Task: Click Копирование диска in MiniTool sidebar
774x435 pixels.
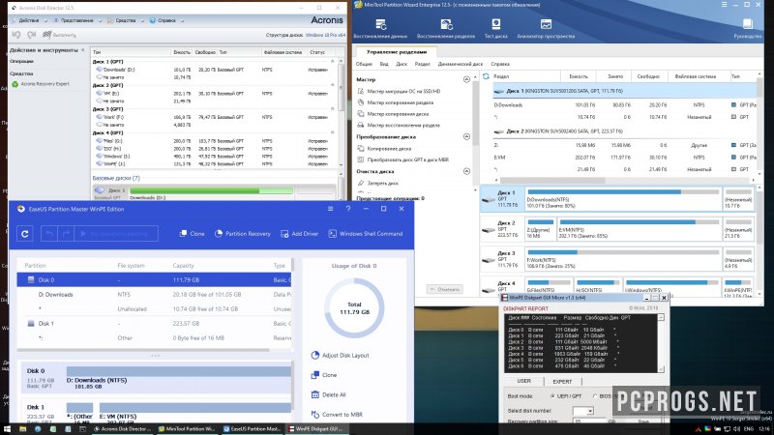Action: click(x=384, y=149)
